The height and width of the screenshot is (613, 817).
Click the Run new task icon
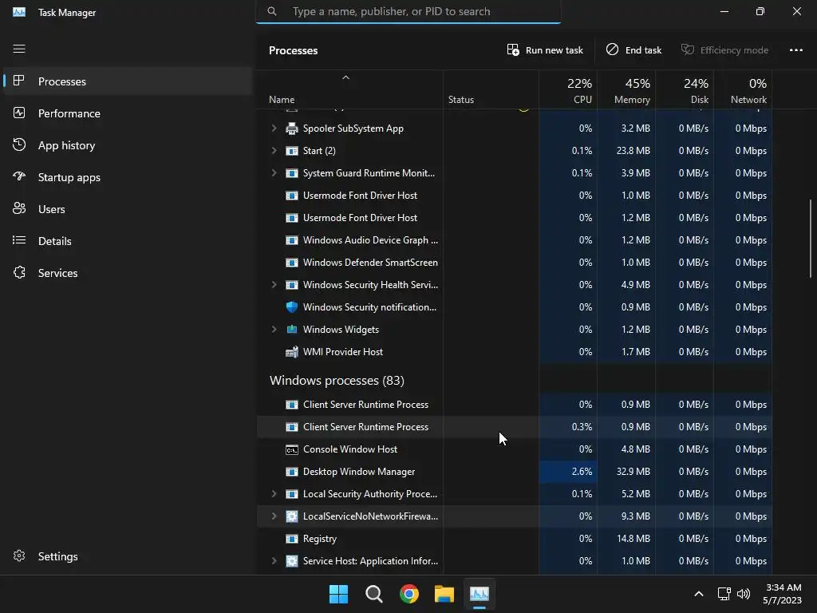pyautogui.click(x=513, y=50)
